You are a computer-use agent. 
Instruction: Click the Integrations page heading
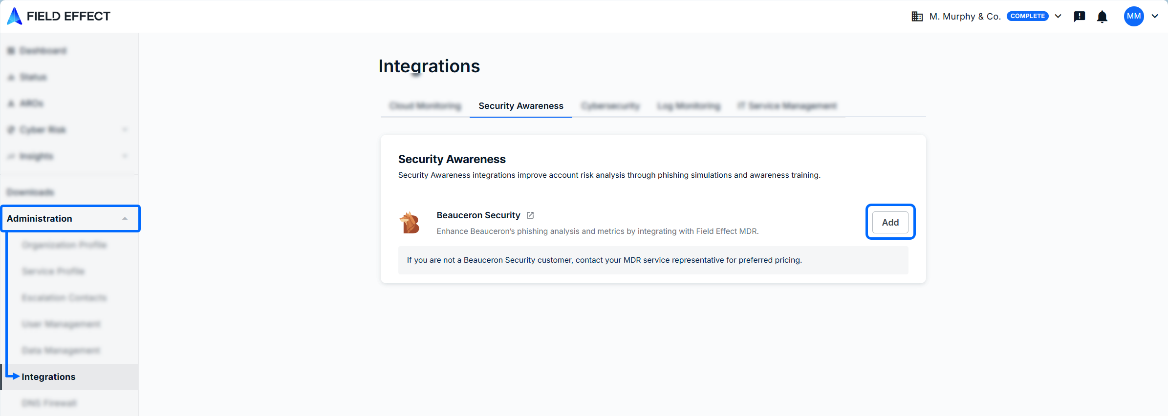click(x=429, y=66)
